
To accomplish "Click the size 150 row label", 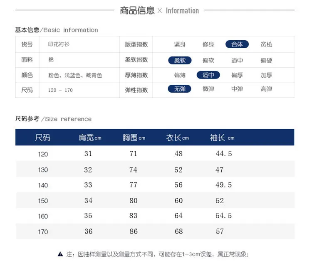I will tap(43, 201).
